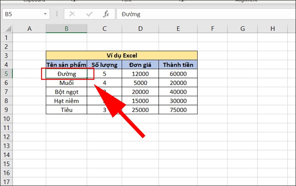Click the Name Box showing B5

click(x=26, y=14)
